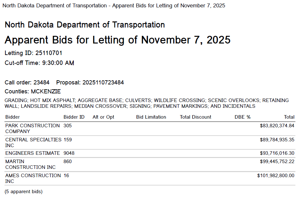Select the Total Discount column header
Viewport: 305px width, 197px height.
(x=195, y=117)
